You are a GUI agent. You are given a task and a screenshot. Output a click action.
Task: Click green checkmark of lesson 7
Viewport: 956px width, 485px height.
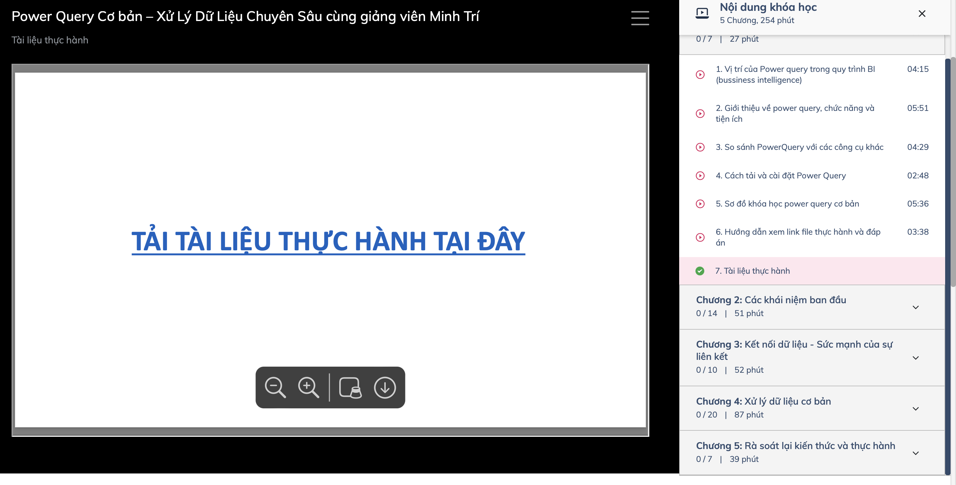(700, 271)
